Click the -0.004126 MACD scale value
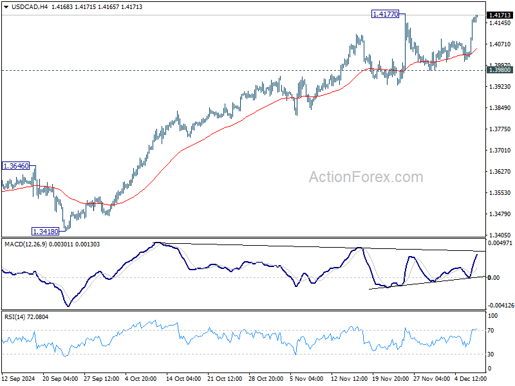Screen dimensions: 515x386 [x=501, y=305]
